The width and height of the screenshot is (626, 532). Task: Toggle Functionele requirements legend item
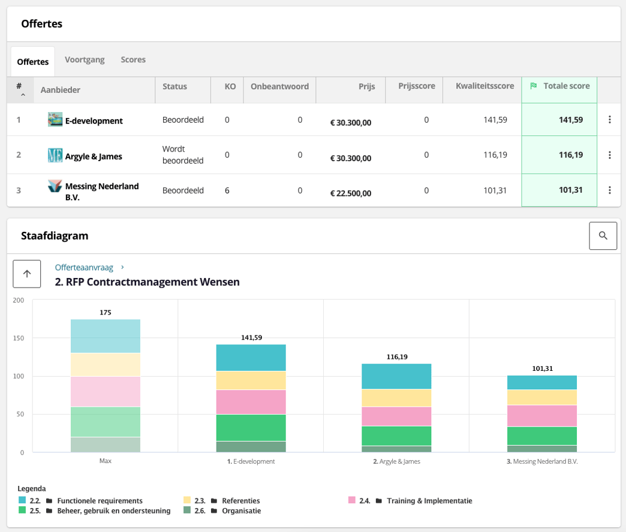coord(100,501)
